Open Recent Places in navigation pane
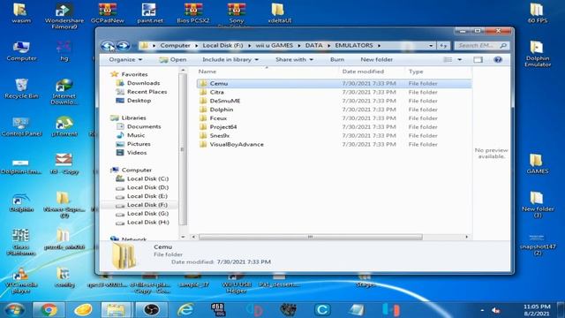The height and width of the screenshot is (318, 565). point(147,92)
